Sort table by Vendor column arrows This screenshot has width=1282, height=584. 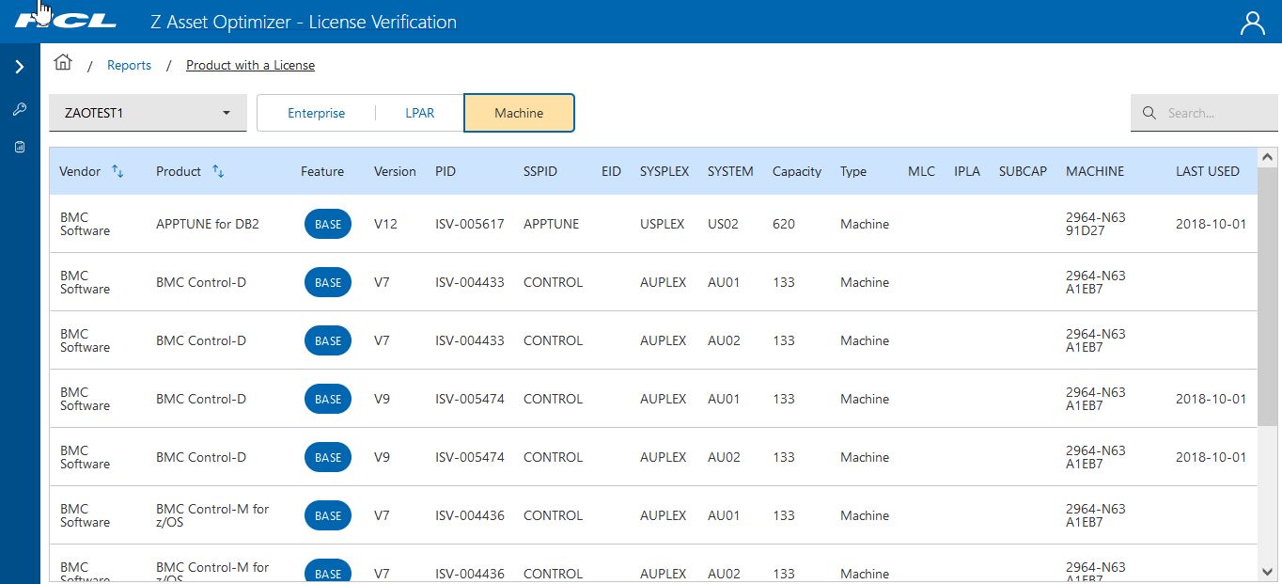point(117,171)
